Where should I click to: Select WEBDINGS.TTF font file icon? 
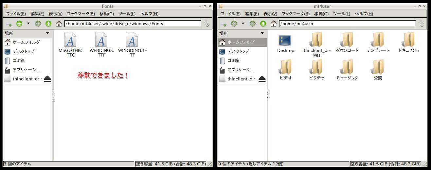click(101, 40)
